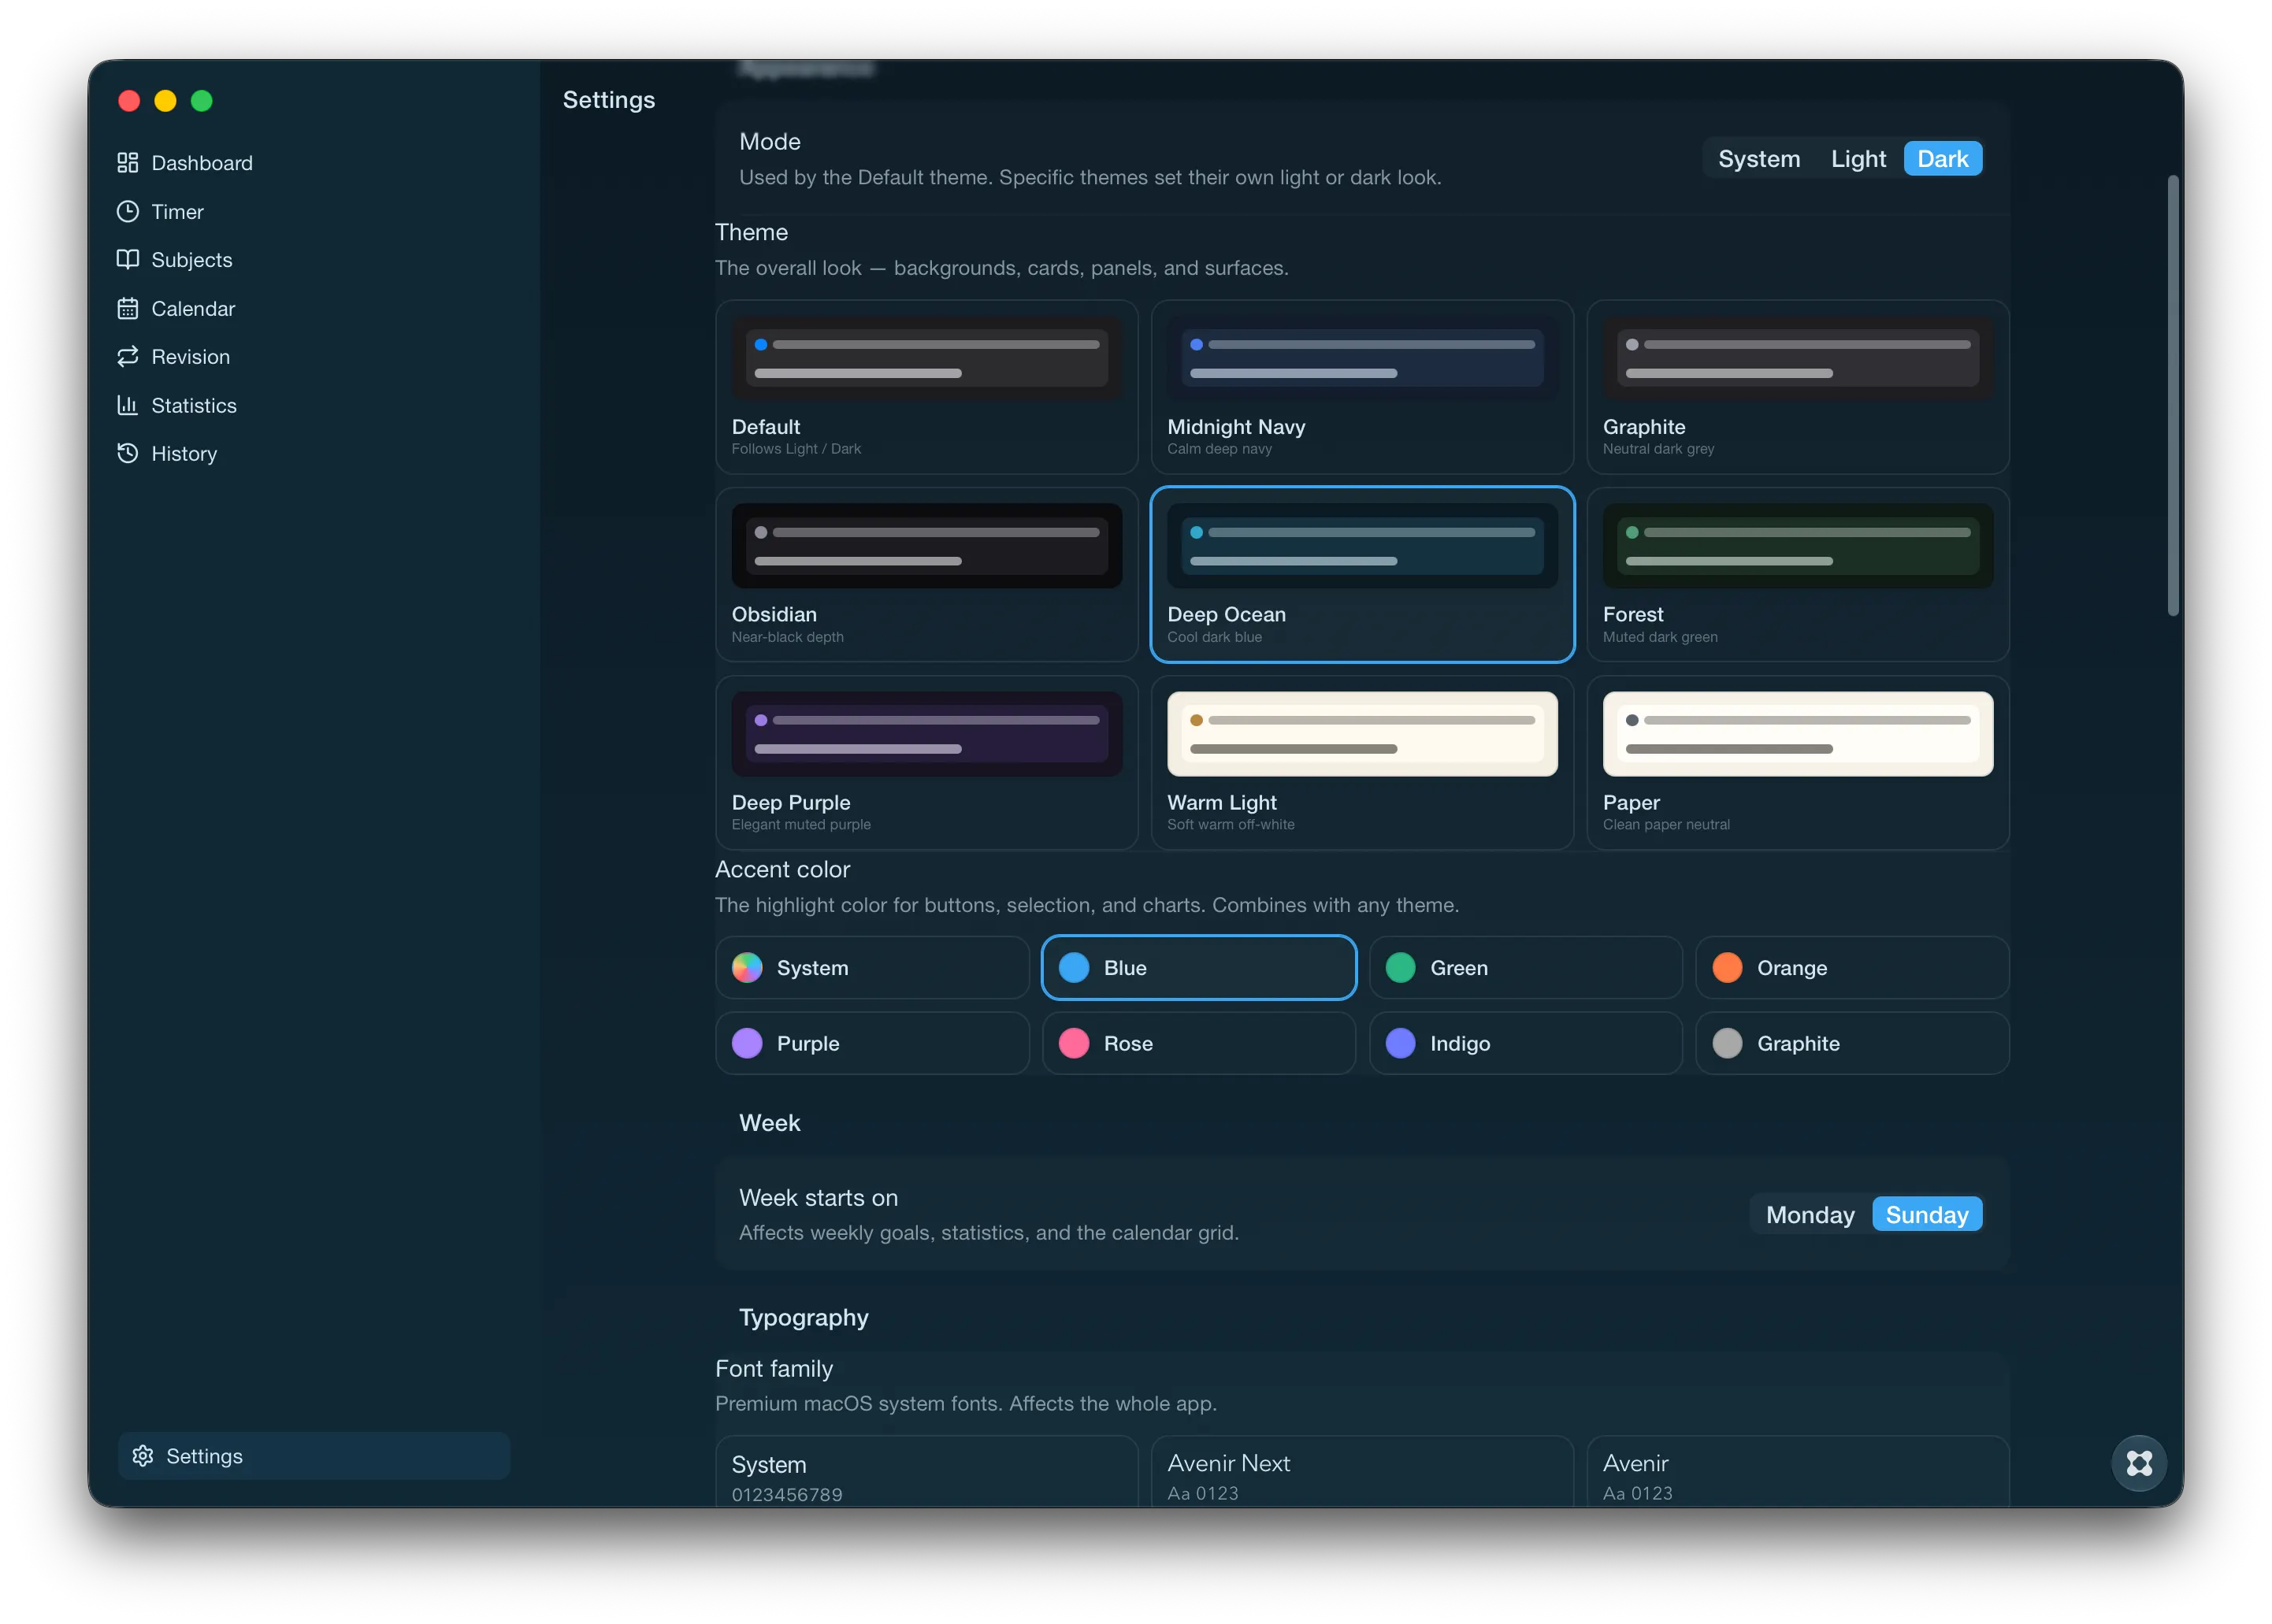Click the Subjects book icon
This screenshot has width=2272, height=1624.
click(x=127, y=259)
